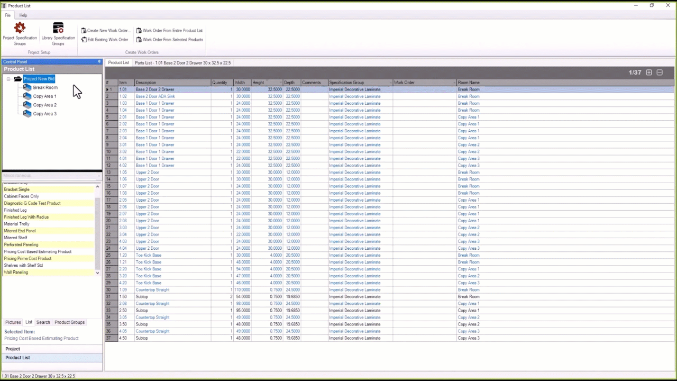Screen dimensions: 677x381
Task: Click the Create New Work Order button
Action: 105,31
